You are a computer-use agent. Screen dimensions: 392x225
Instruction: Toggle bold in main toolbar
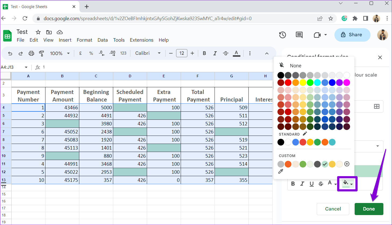(x=204, y=53)
